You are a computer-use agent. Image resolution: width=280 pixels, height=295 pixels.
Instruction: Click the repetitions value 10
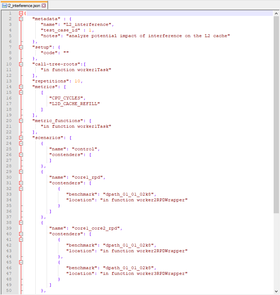pos(77,81)
